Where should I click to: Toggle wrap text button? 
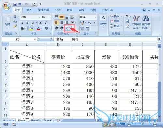point(72,17)
